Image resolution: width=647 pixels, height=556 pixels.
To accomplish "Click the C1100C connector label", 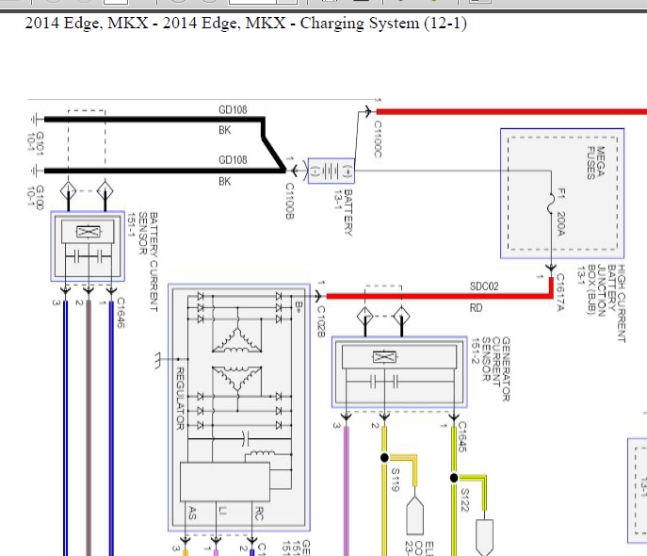I will pyautogui.click(x=378, y=139).
